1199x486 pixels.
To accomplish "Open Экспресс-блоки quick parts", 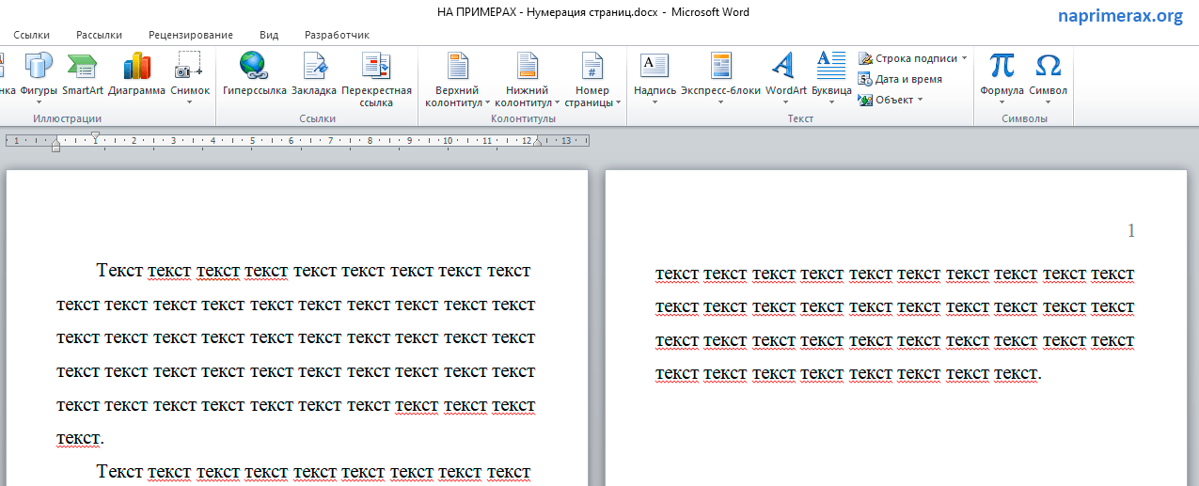I will point(721,77).
